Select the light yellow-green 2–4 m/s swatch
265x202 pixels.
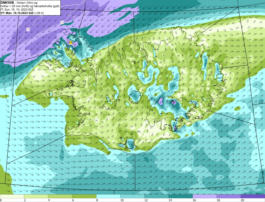coord(36,196)
